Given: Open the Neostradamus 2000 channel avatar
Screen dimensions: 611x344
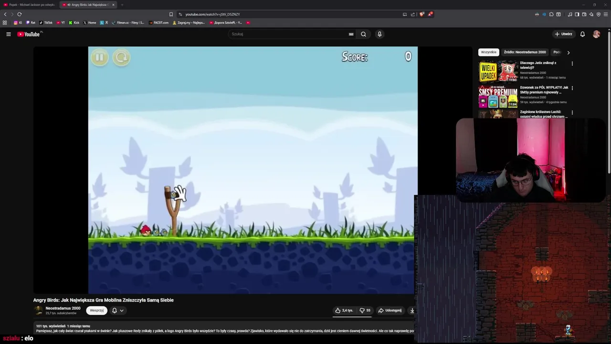Looking at the screenshot, I should coord(38,311).
